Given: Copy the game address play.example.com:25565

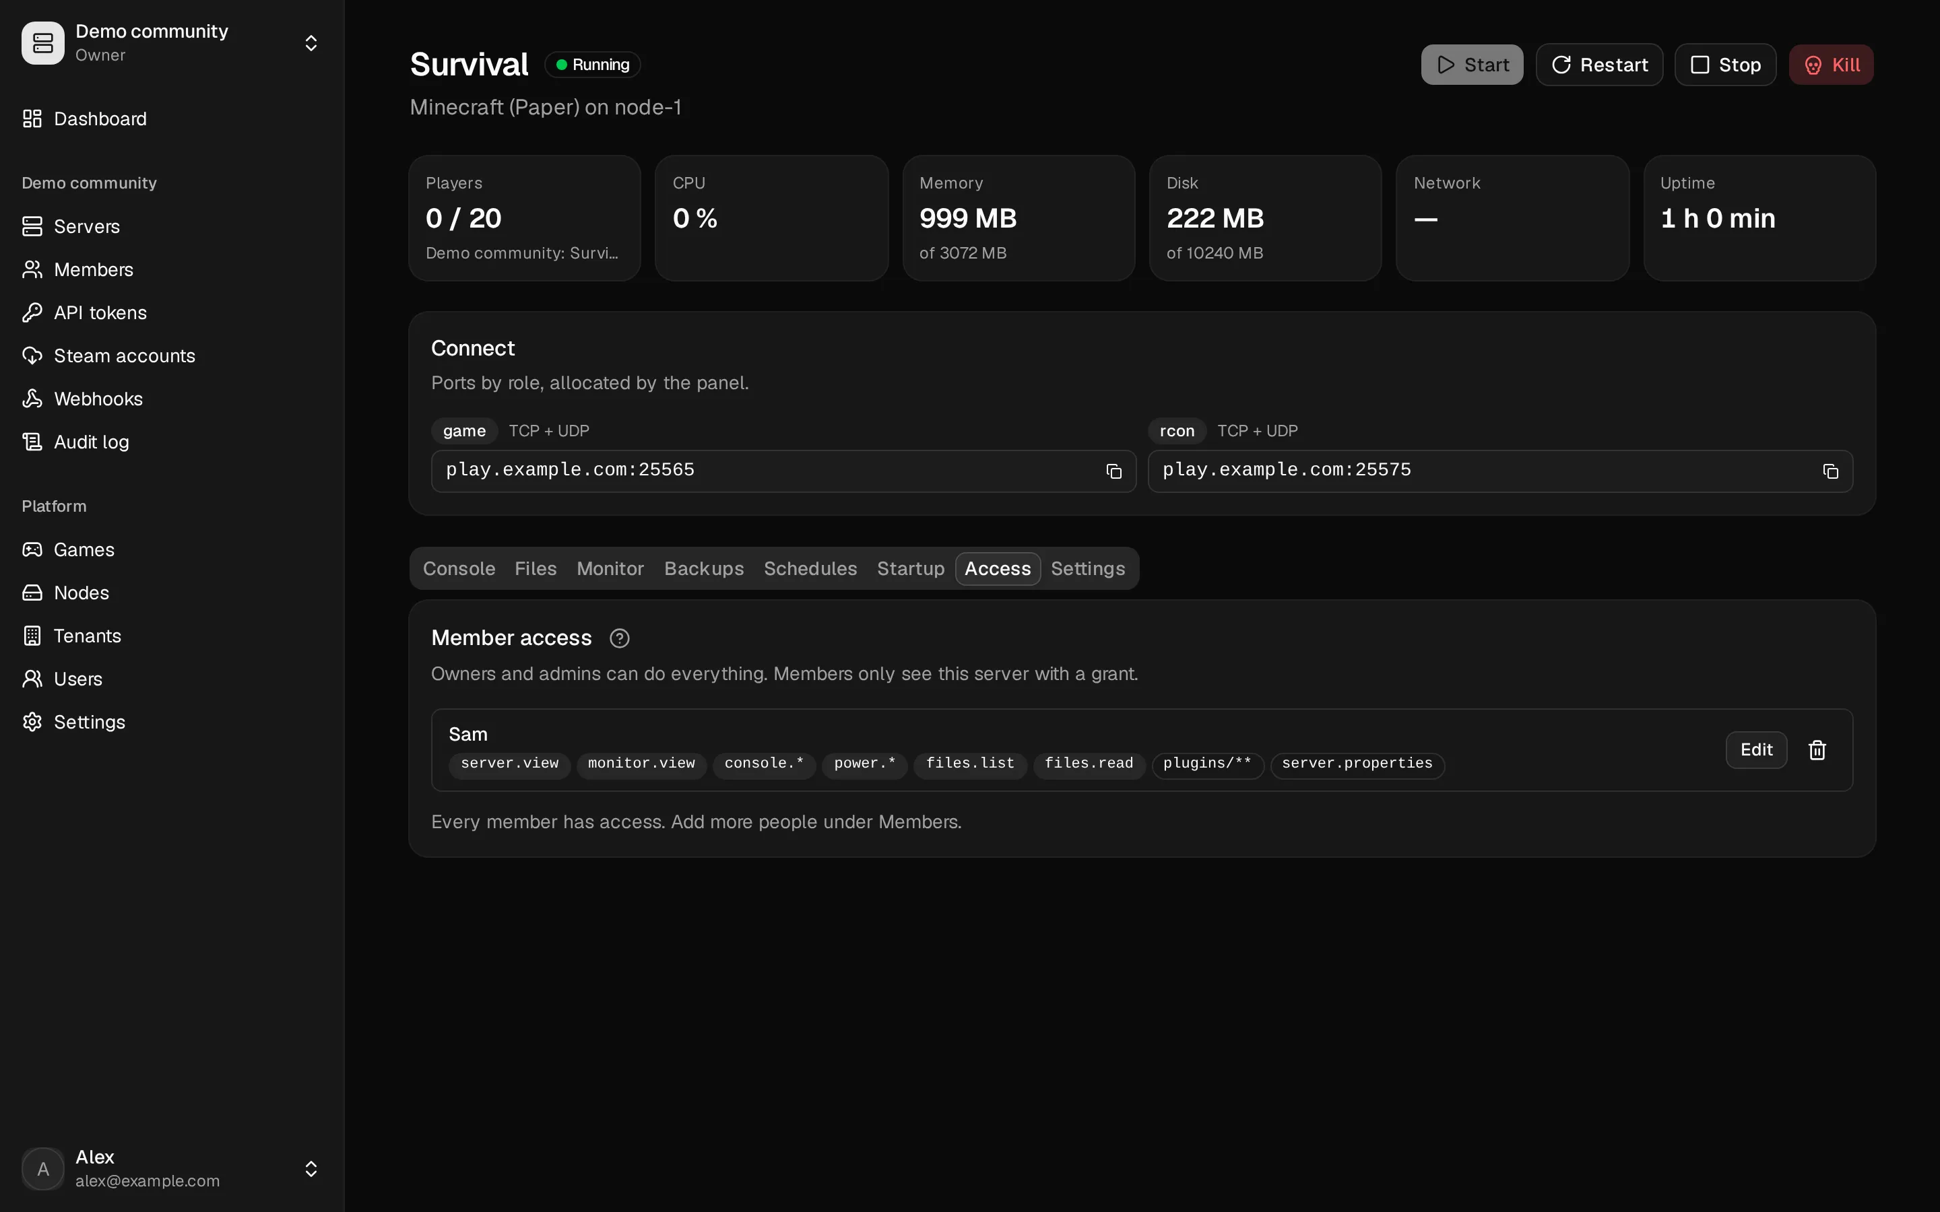Looking at the screenshot, I should (x=1113, y=471).
